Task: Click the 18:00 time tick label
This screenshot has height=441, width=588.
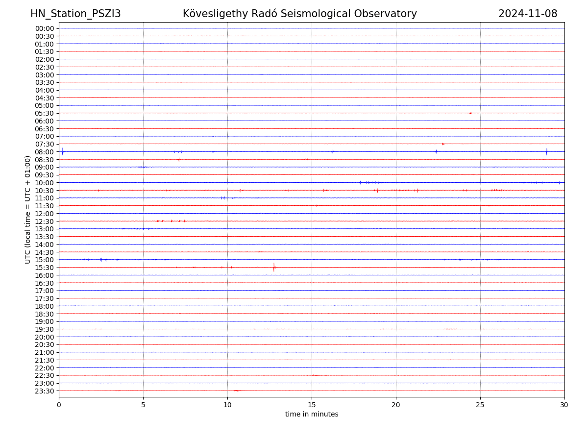Action: 45,306
